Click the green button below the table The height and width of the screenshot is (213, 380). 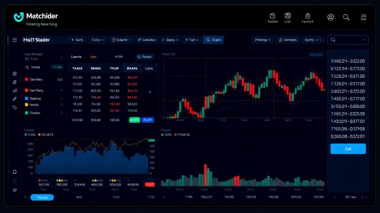pyautogui.click(x=135, y=120)
